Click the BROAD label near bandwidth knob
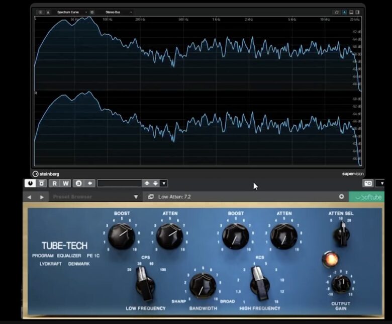This screenshot has height=324, width=392. point(227,301)
